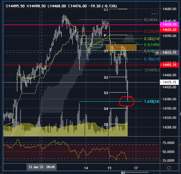Screen dimensions: 181x174
Task: Click Fibonacci 0.5 level label
Action: coord(152,45)
